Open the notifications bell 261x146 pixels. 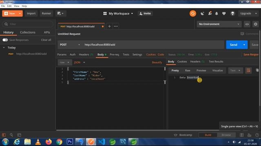[217, 13]
